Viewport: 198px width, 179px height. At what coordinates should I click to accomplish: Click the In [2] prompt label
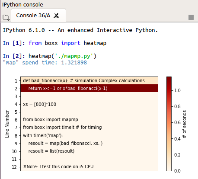(14, 56)
